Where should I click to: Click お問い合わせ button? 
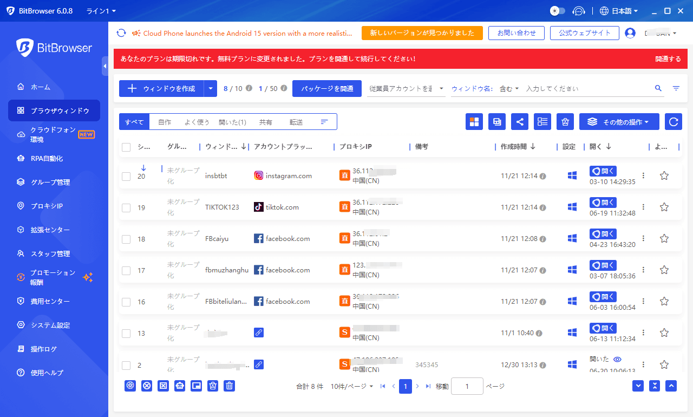pyautogui.click(x=516, y=33)
